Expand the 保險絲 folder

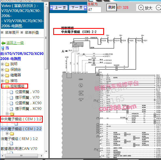coord(2,70)
